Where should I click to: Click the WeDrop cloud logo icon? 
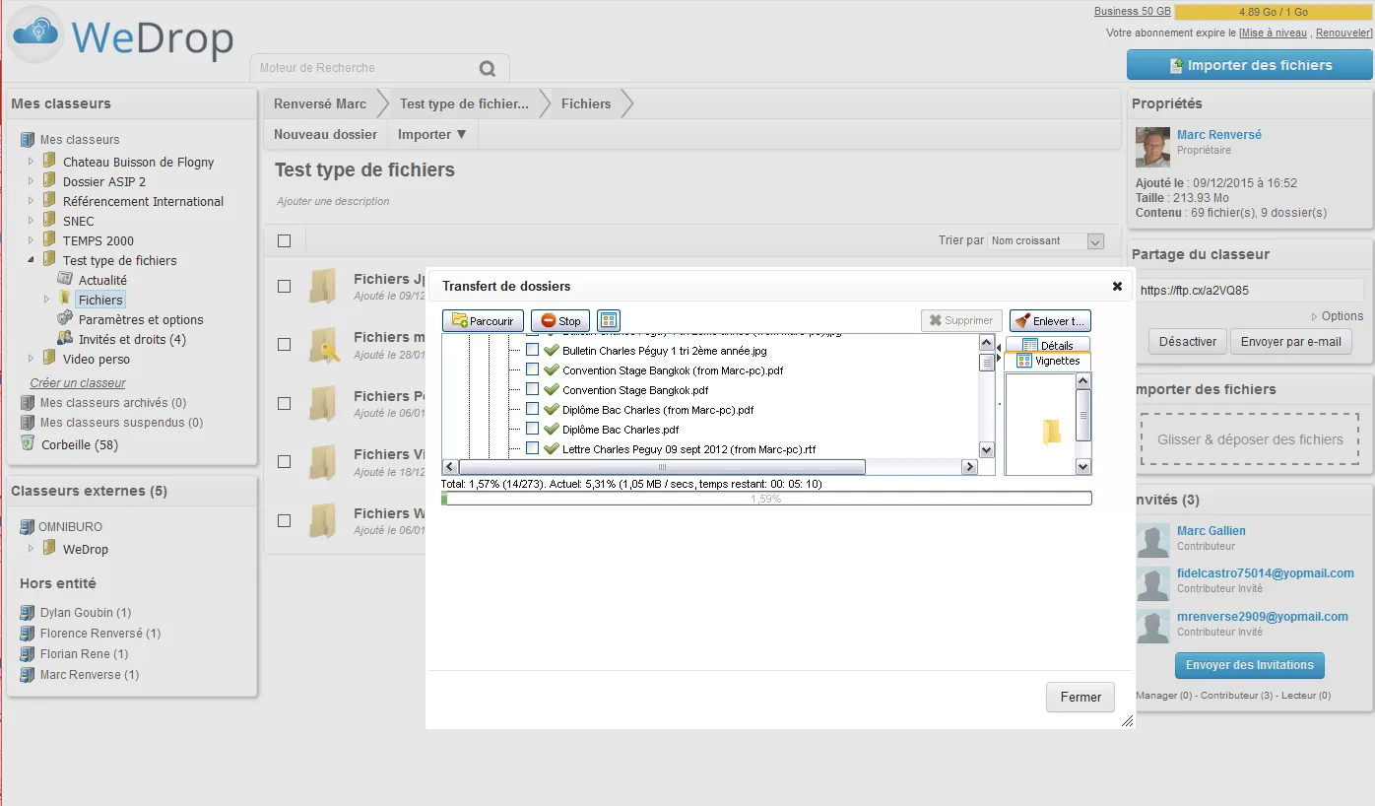pos(36,34)
